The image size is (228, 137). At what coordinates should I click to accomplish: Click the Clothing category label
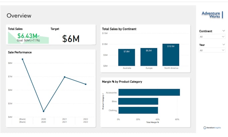click(x=113, y=111)
